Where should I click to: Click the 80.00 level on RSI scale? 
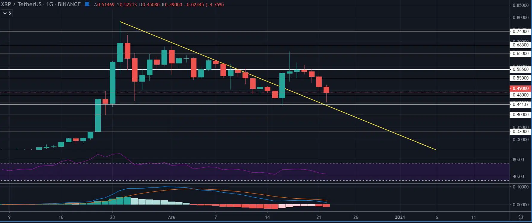[x=518, y=160]
